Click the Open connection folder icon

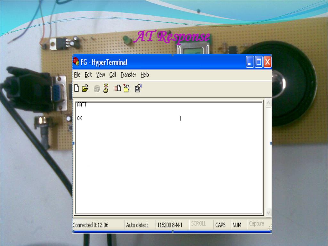[x=85, y=88]
